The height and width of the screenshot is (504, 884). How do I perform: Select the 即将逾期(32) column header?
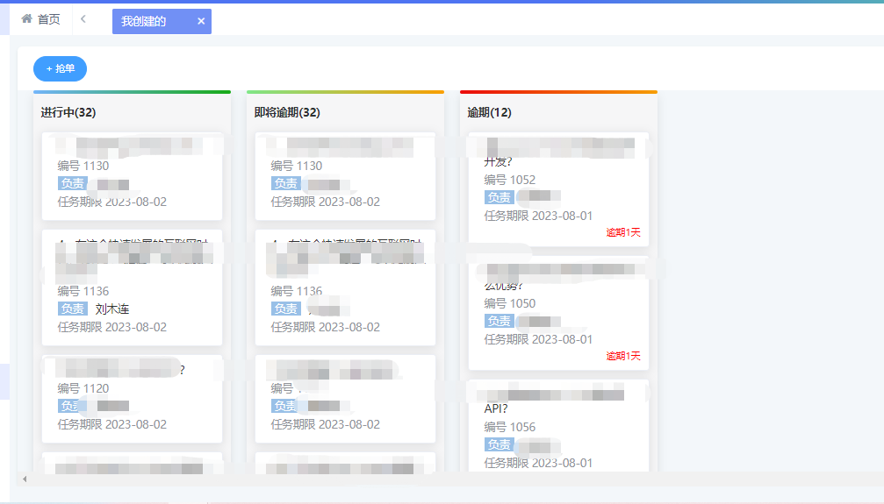(x=287, y=112)
